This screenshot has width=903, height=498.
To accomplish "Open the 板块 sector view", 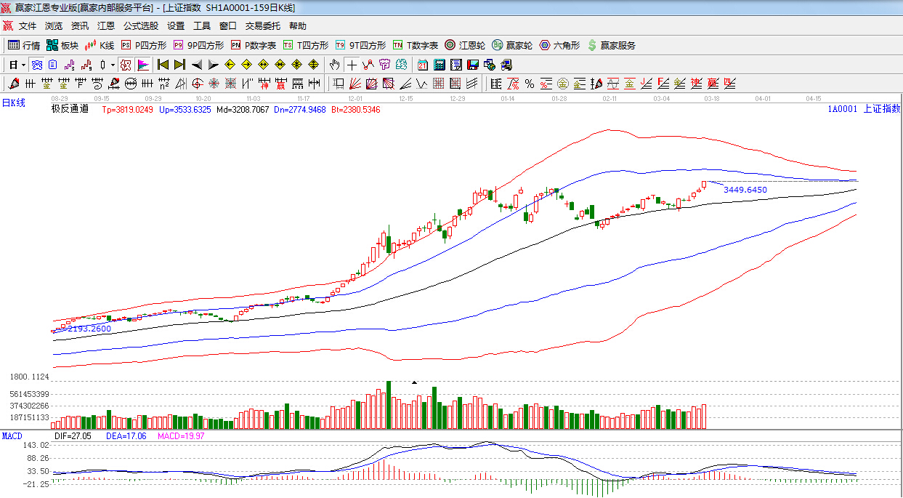I will pyautogui.click(x=62, y=45).
